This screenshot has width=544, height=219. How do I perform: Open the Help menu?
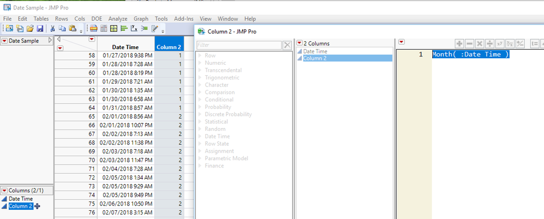click(250, 19)
